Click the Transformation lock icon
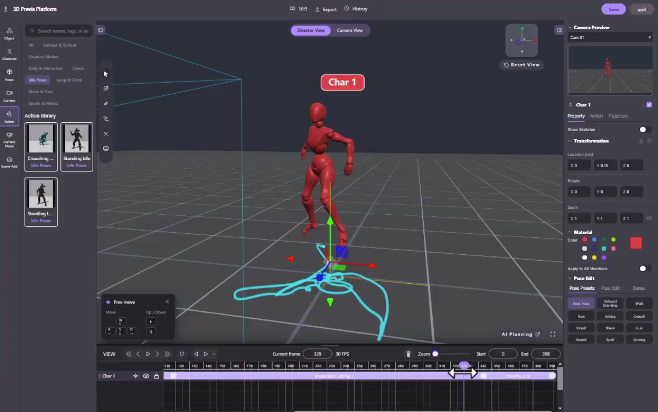 pyautogui.click(x=641, y=141)
